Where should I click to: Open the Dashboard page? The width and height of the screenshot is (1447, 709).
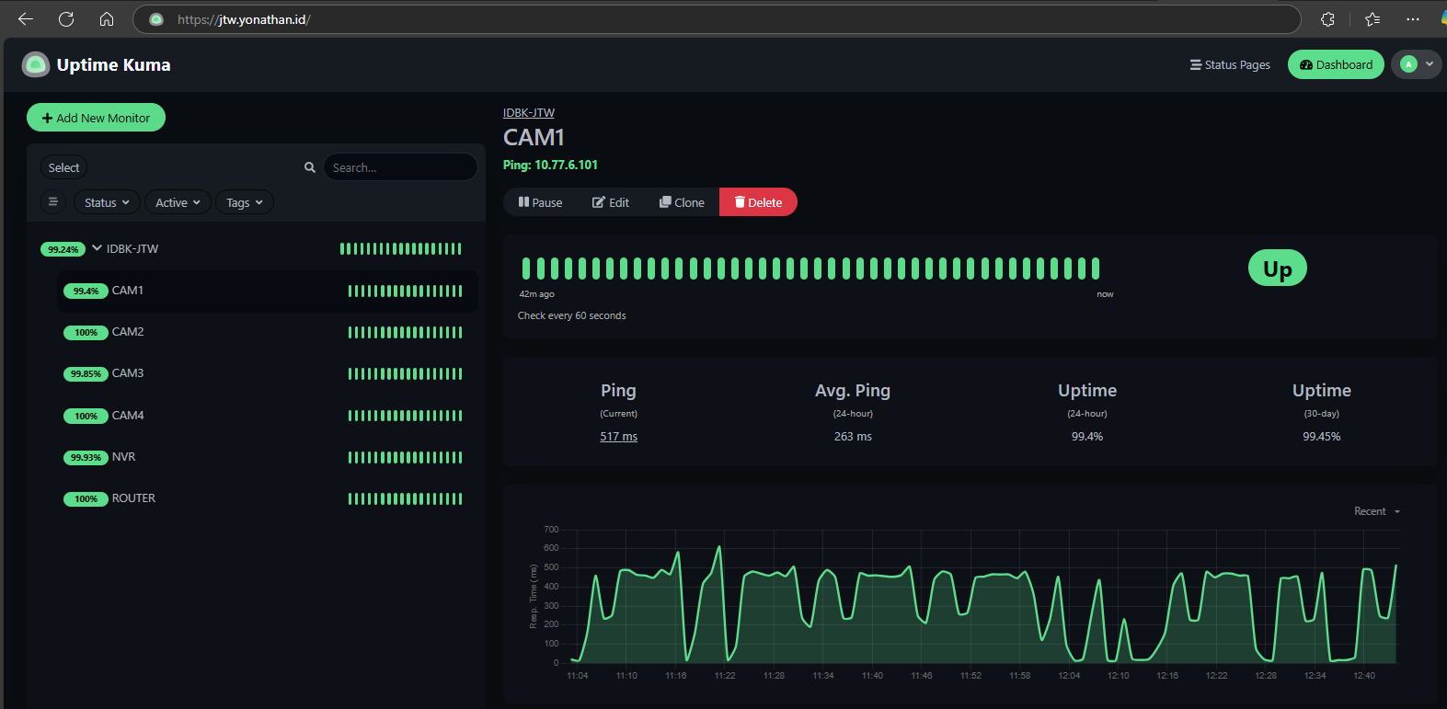(1336, 64)
